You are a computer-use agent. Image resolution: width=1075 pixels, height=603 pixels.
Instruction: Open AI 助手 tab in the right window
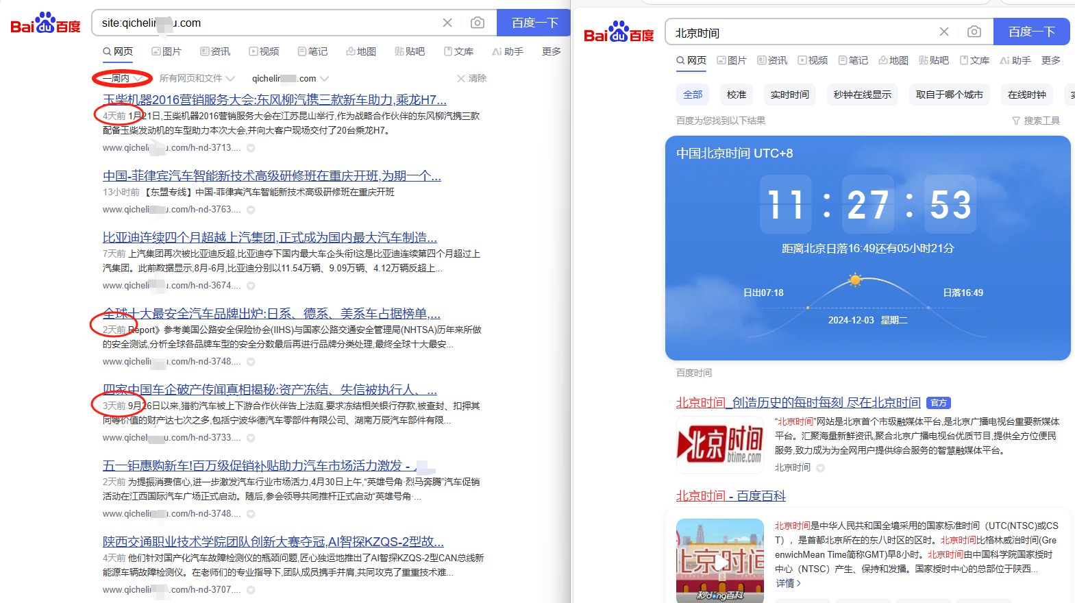[1015, 60]
